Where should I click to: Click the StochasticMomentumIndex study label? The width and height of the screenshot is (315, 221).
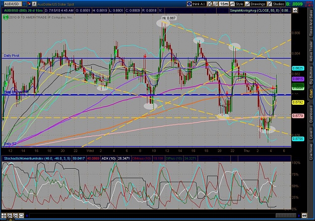[37, 159]
